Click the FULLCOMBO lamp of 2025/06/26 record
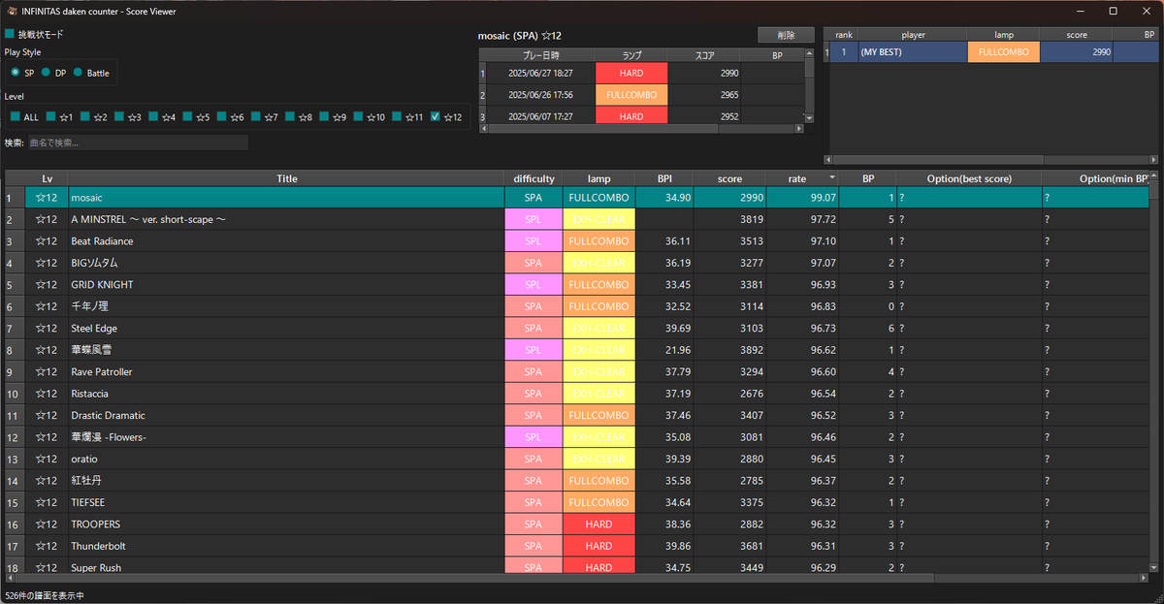This screenshot has width=1164, height=604. pos(631,95)
